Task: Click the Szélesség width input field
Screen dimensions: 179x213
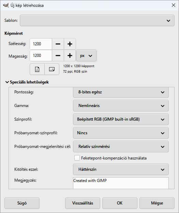Action: [x=41, y=44]
